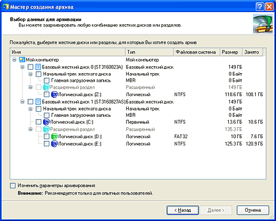Click the Отмена cancel button
Image resolution: width=276 pixels, height=221 pixels.
coord(253,210)
